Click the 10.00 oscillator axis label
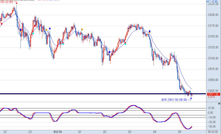 point(211,108)
